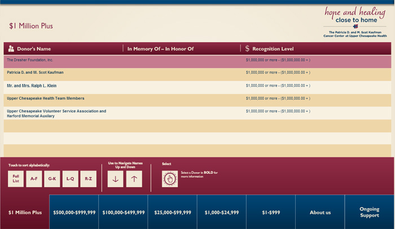Tap the Select hand pointer icon

point(170,179)
